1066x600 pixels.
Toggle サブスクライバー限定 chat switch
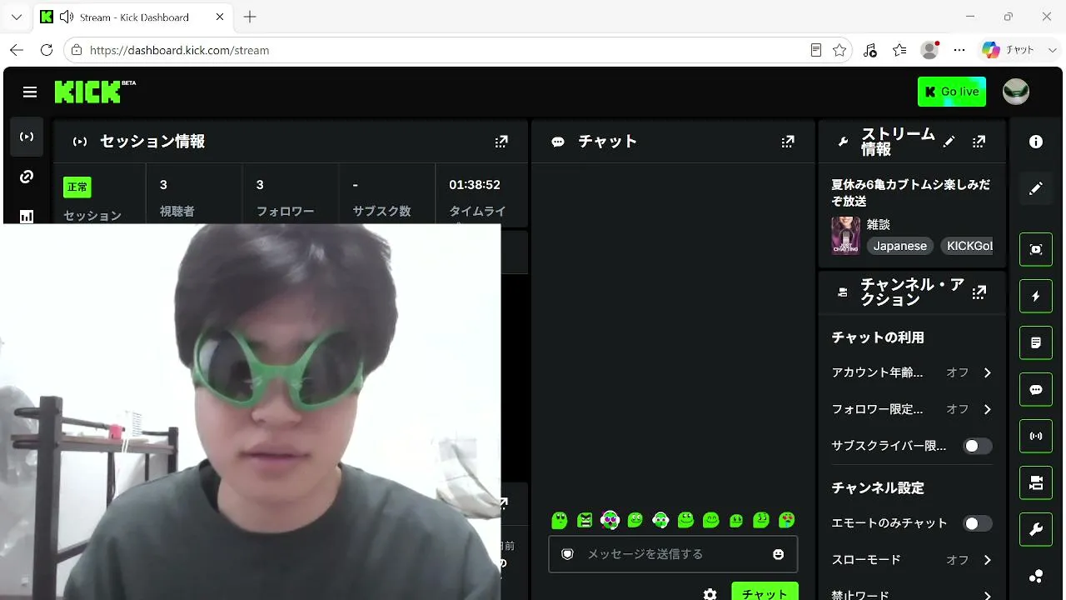pos(978,446)
